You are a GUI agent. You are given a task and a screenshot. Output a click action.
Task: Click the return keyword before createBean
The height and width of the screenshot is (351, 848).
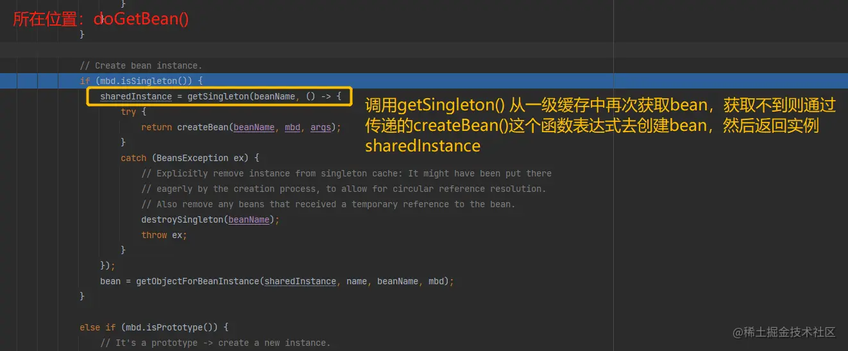click(x=157, y=127)
